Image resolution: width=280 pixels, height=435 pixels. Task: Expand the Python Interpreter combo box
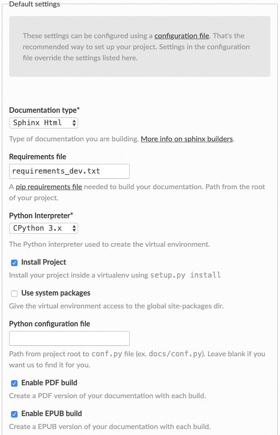point(44,228)
